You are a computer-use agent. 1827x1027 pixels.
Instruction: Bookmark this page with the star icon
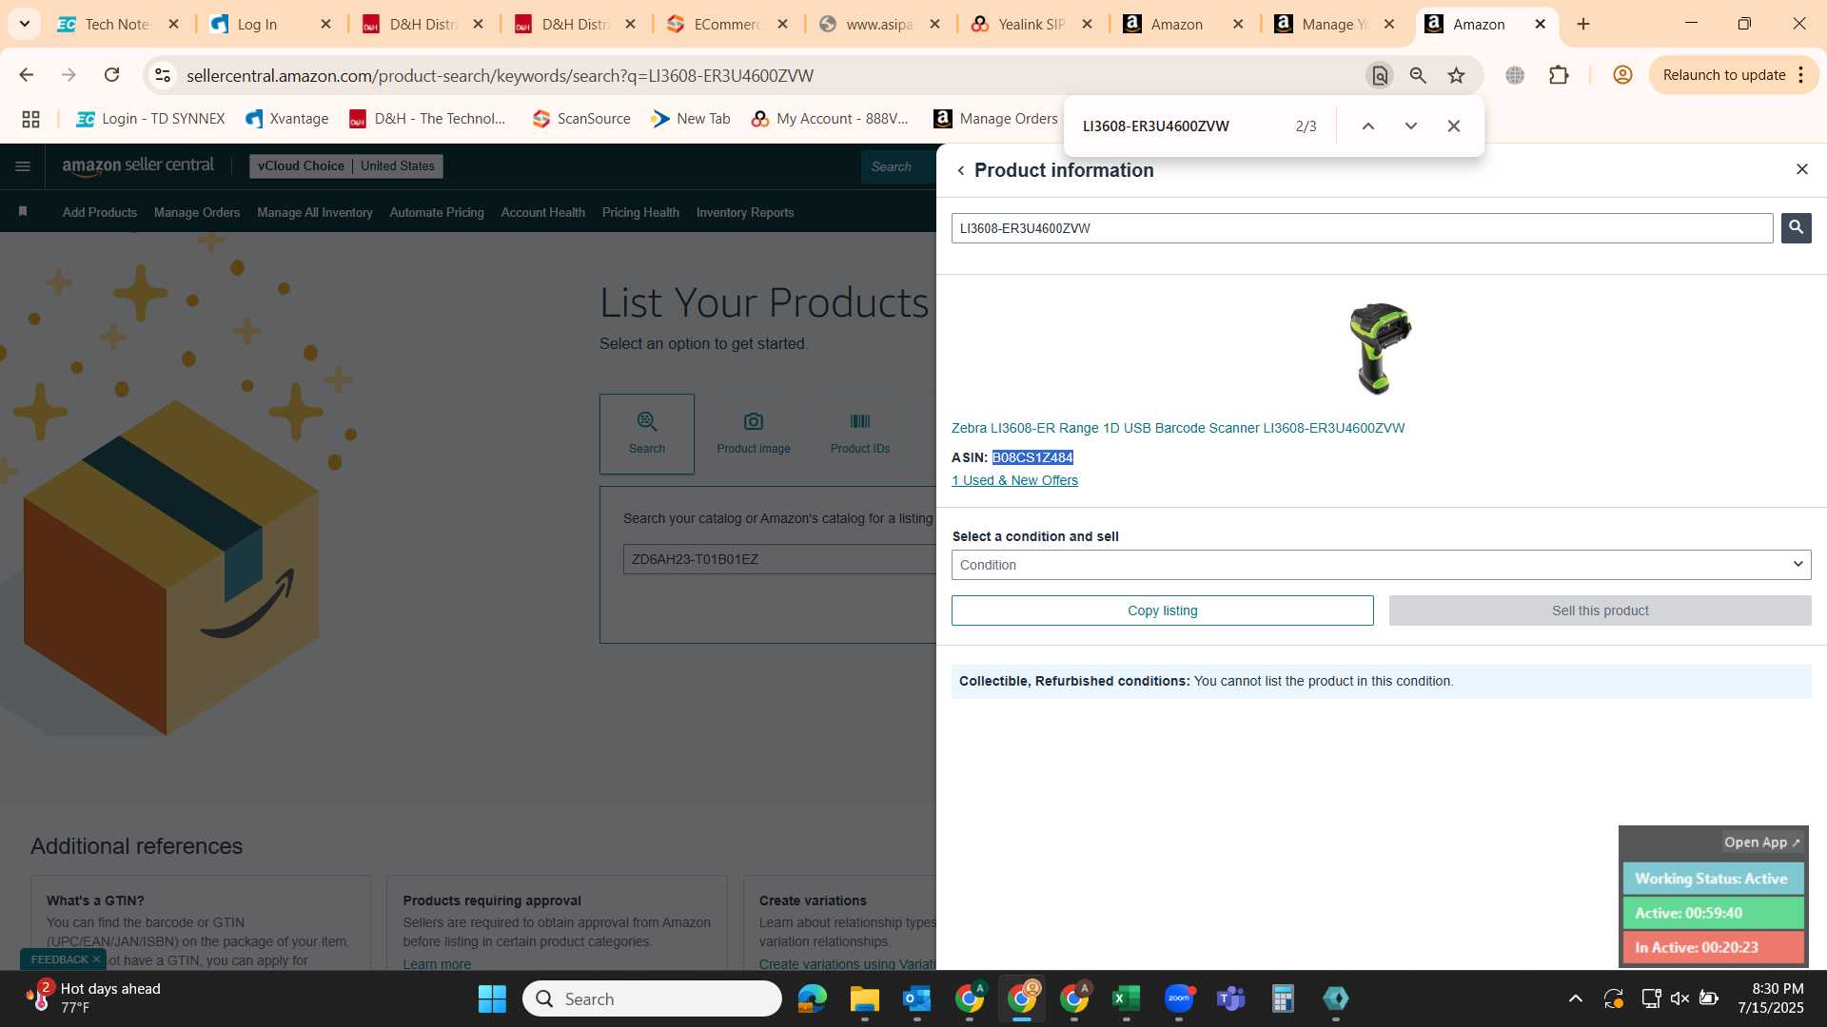[x=1456, y=75]
